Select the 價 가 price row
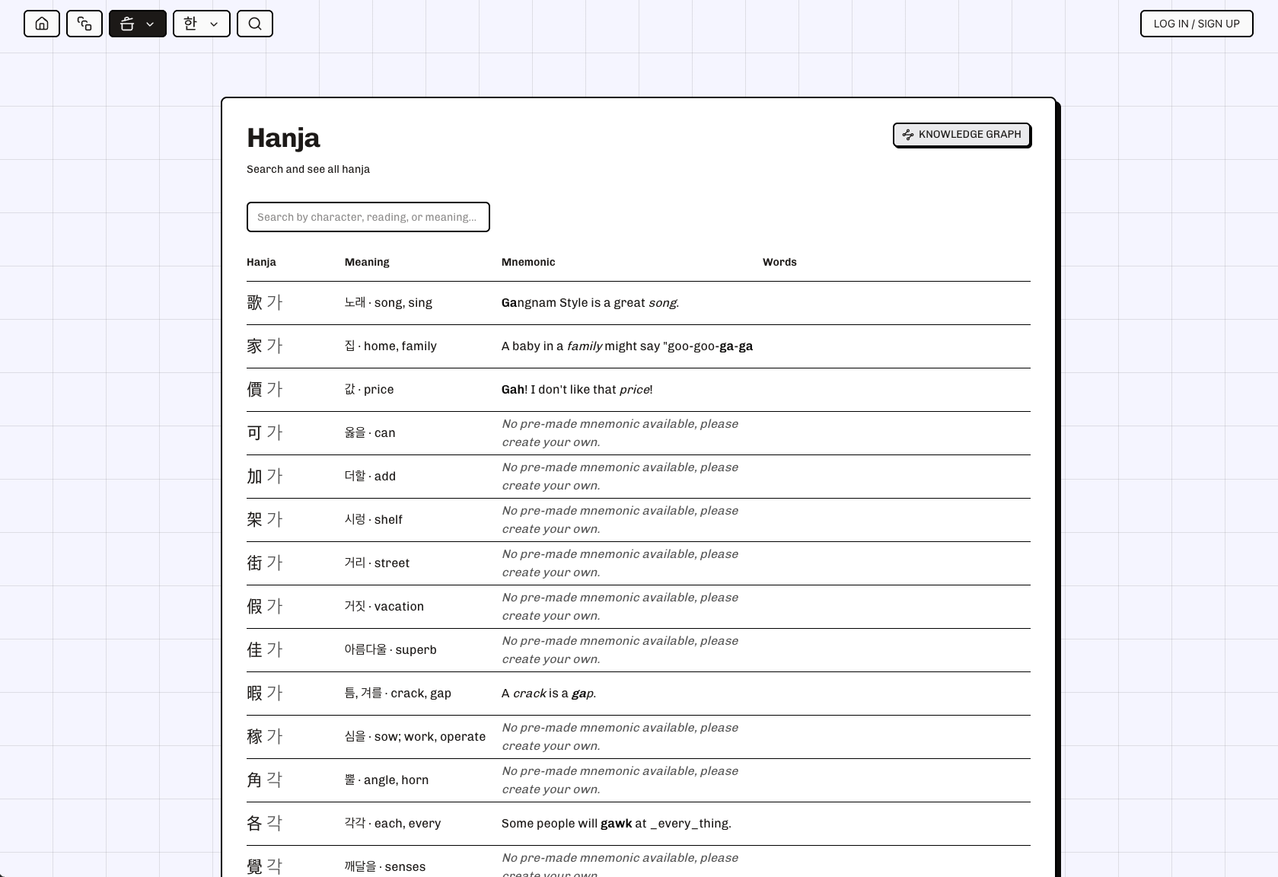The image size is (1278, 877). (x=639, y=390)
